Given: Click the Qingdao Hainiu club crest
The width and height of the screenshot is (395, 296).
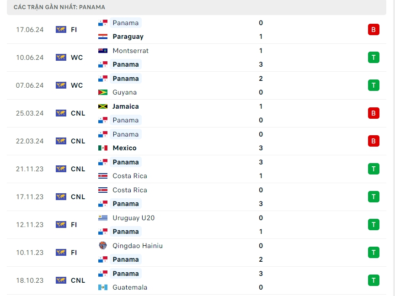Looking at the screenshot, I should click(103, 246).
